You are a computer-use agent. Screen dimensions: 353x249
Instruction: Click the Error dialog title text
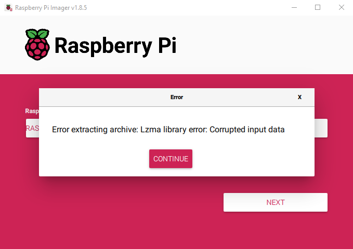pos(177,97)
